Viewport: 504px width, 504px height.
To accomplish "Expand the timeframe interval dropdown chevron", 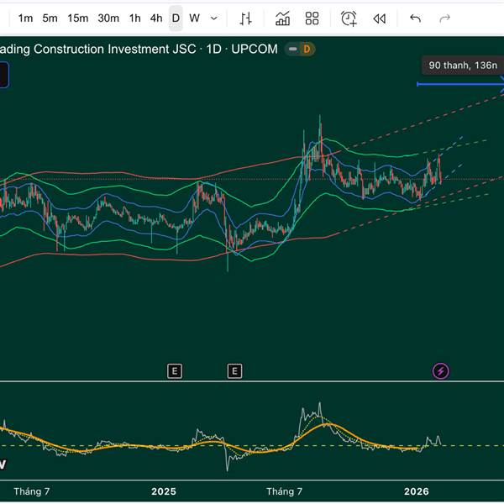I will click(x=214, y=18).
